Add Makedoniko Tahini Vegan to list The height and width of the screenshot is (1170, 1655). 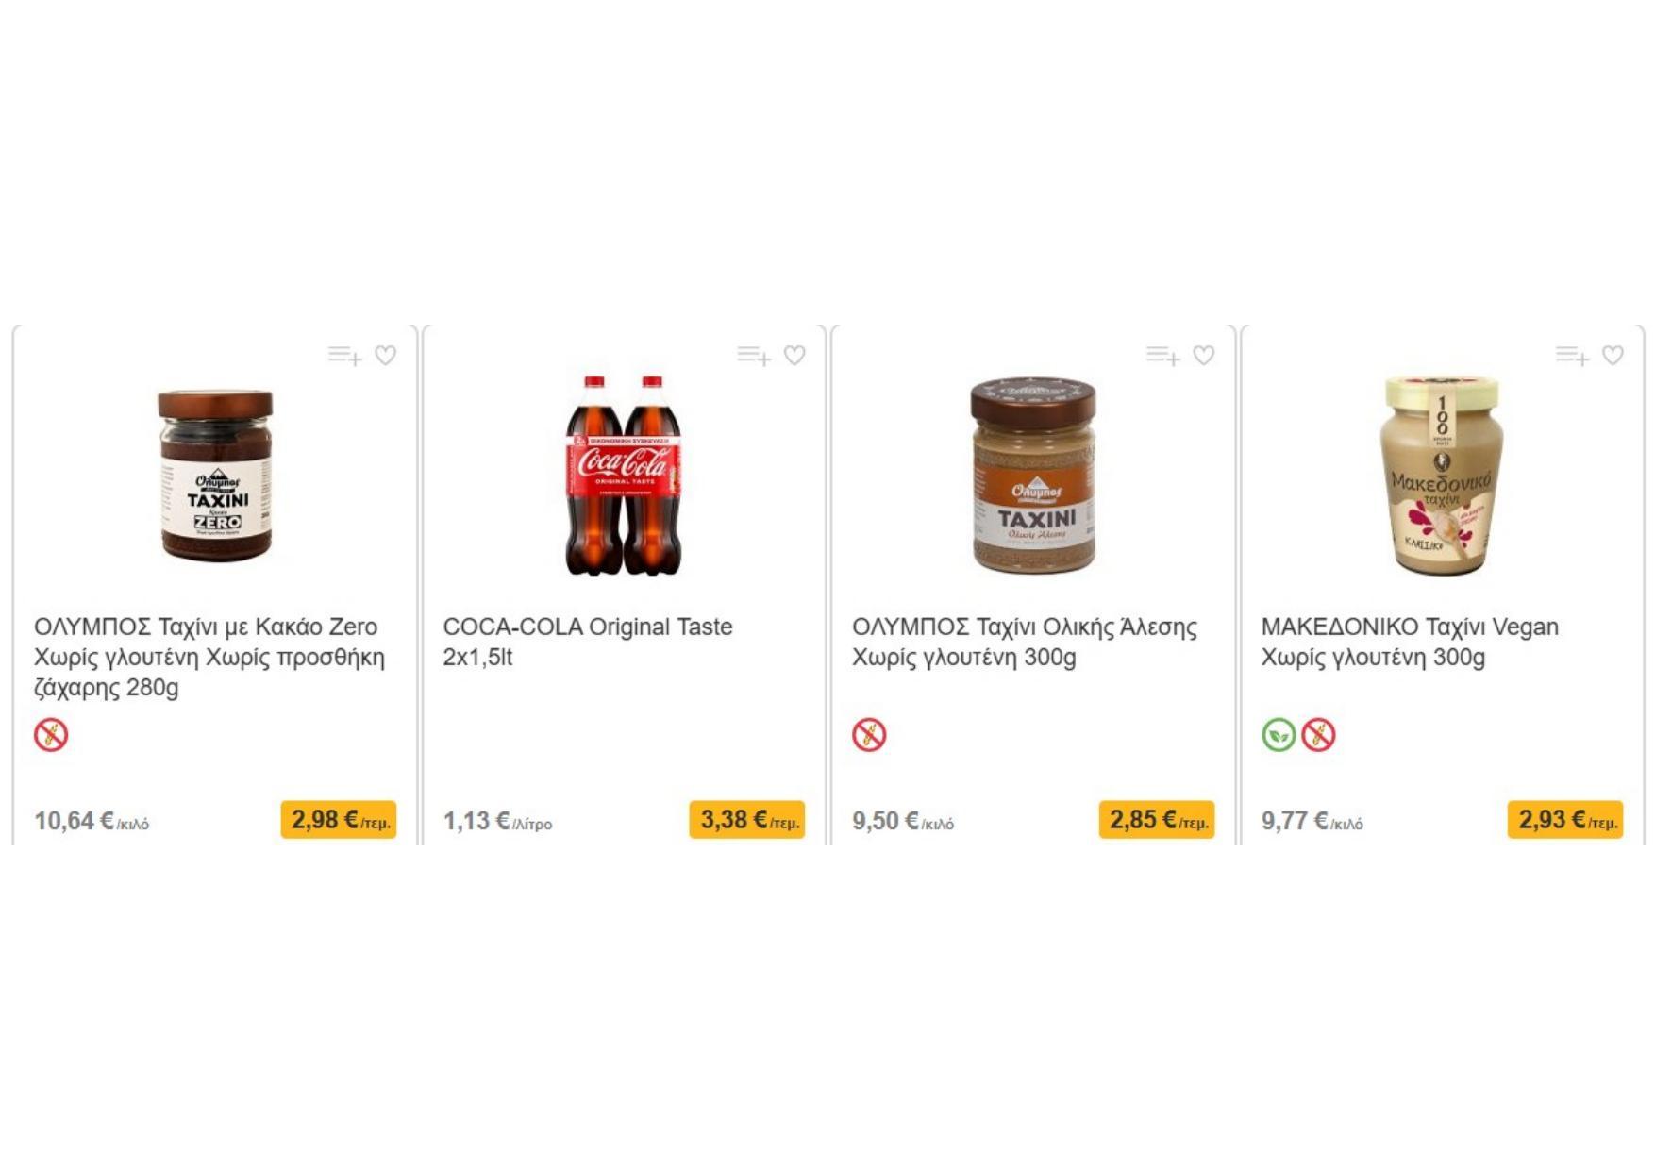[1572, 356]
